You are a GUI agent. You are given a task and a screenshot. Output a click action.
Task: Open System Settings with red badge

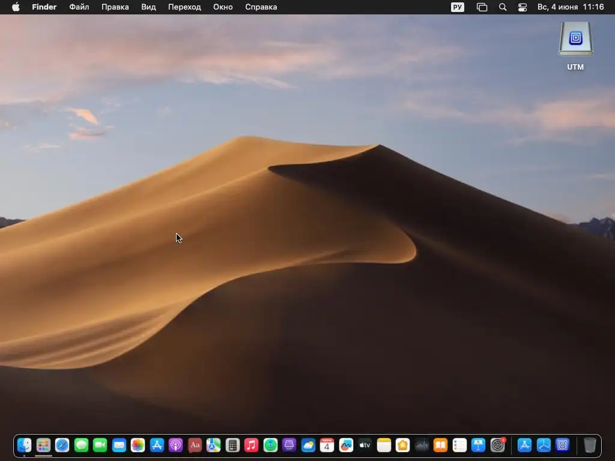[x=497, y=445]
